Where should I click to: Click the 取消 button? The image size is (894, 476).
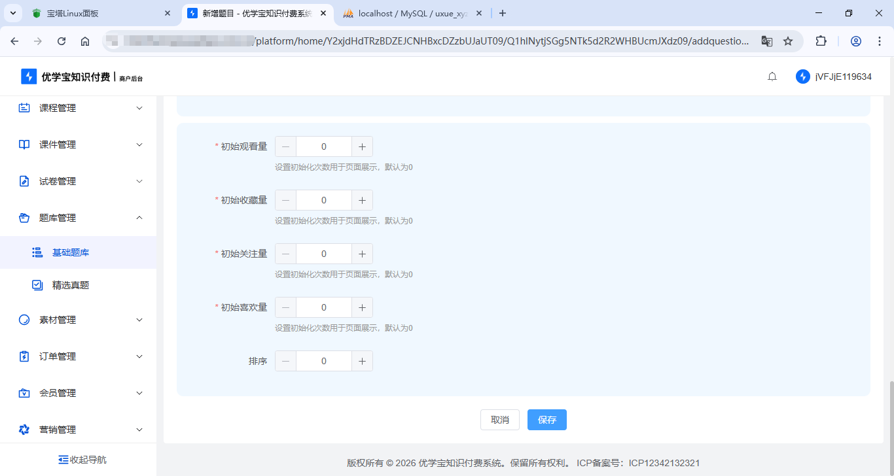point(500,420)
